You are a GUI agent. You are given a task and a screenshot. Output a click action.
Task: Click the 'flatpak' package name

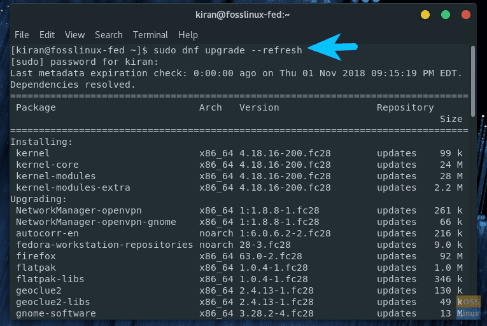[x=36, y=268]
